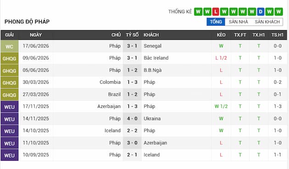Click the 4 - 0 score against Ukraina
The width and height of the screenshot is (289, 169).
132,118
